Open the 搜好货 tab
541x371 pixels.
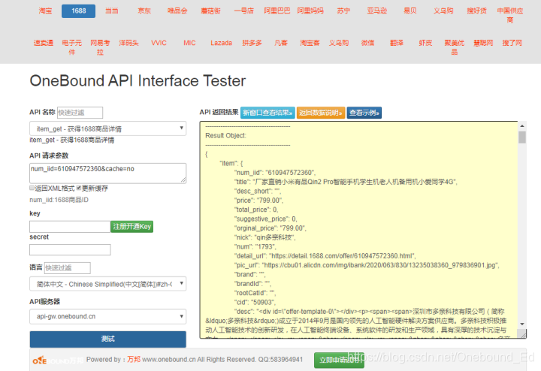476,11
